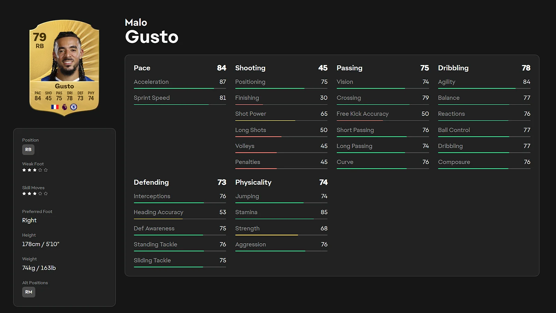This screenshot has width=556, height=313.
Task: Click the height value 178cm / 5'10"
Action: (41, 244)
